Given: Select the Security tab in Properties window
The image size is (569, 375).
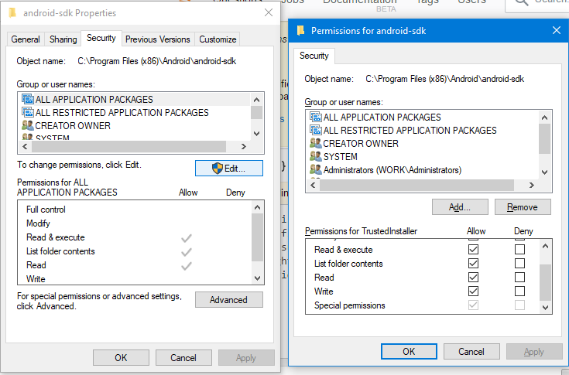Looking at the screenshot, I should [101, 38].
